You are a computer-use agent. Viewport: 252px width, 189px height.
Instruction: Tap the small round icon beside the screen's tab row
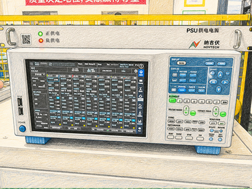(136, 71)
